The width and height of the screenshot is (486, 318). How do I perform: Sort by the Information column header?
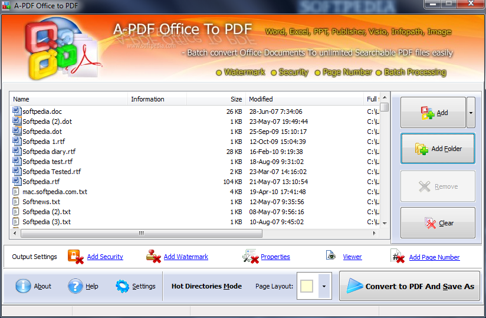point(157,99)
